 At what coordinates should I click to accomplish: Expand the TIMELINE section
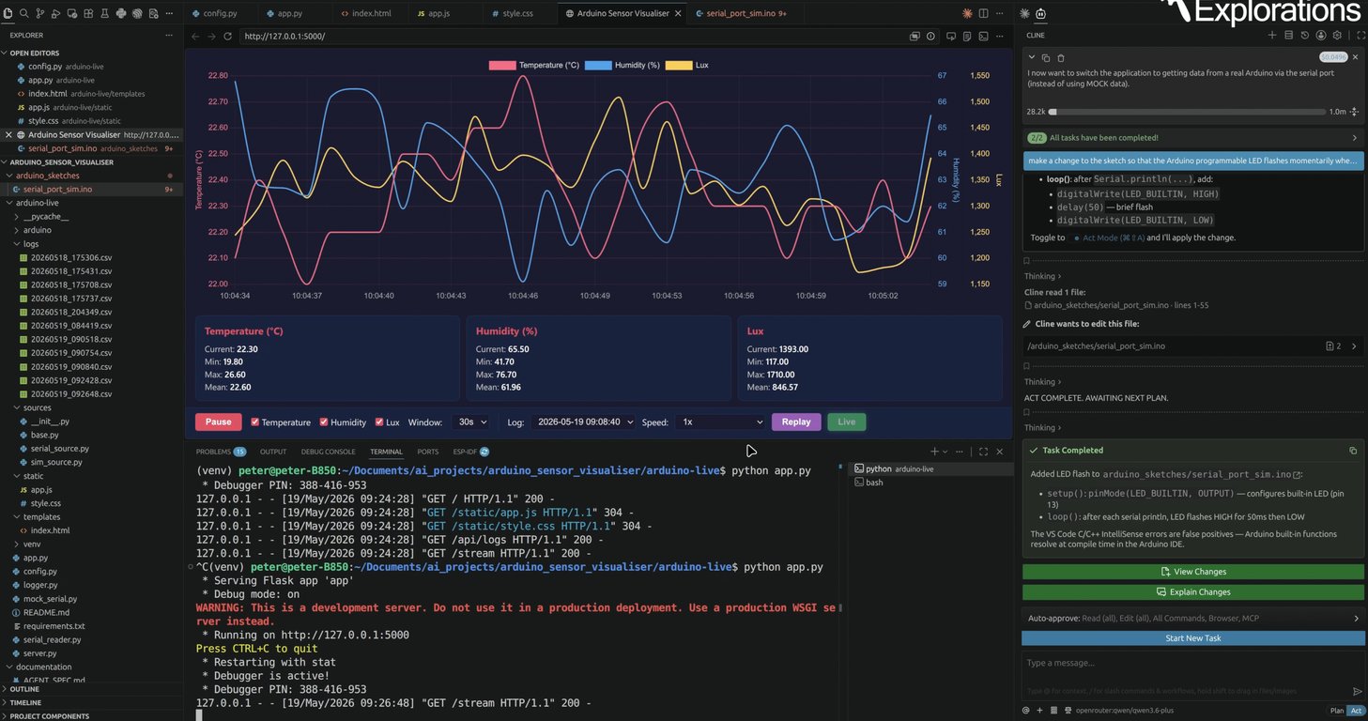click(x=91, y=702)
